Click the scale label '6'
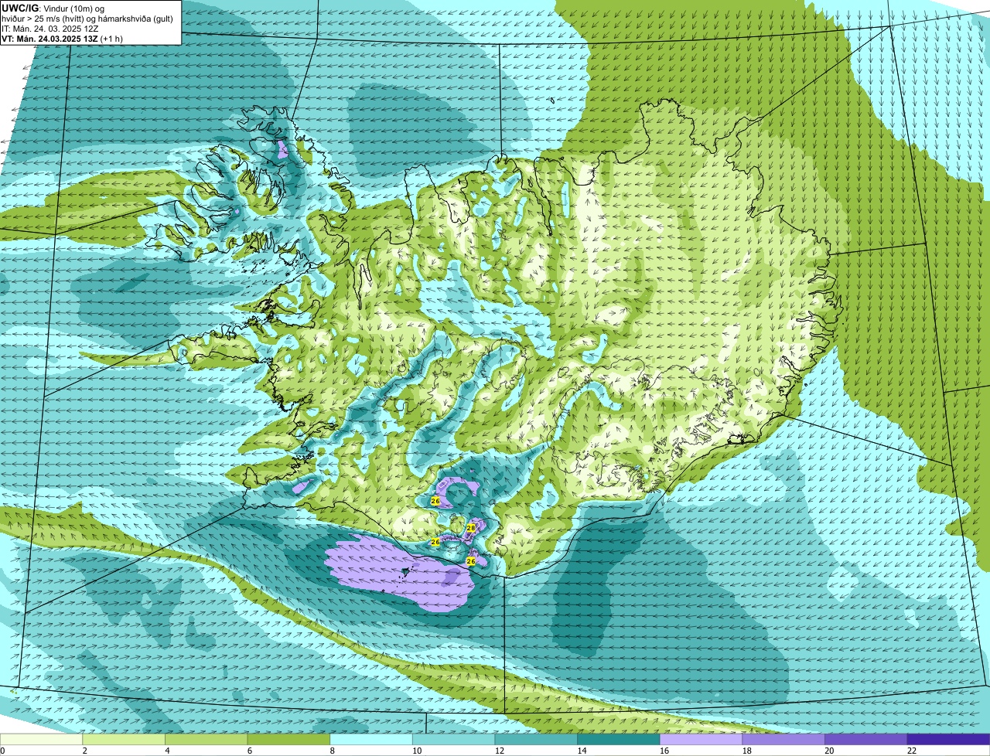 pos(250,751)
